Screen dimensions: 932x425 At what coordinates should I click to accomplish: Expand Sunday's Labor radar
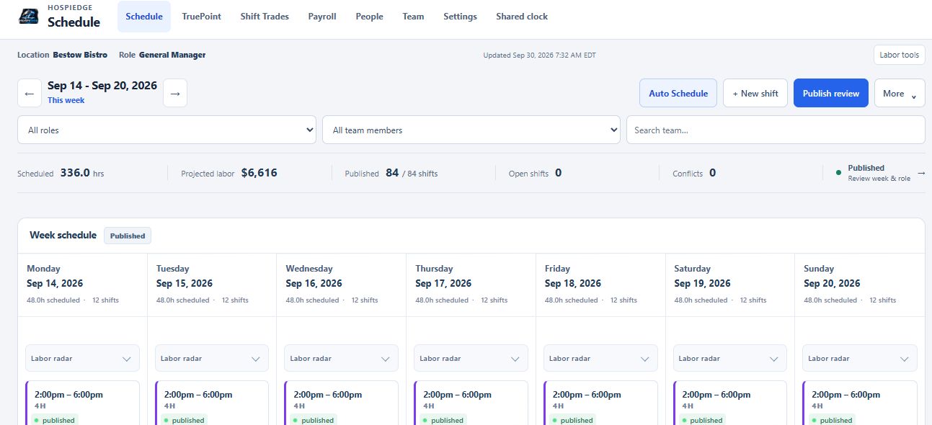pyautogui.click(x=860, y=358)
